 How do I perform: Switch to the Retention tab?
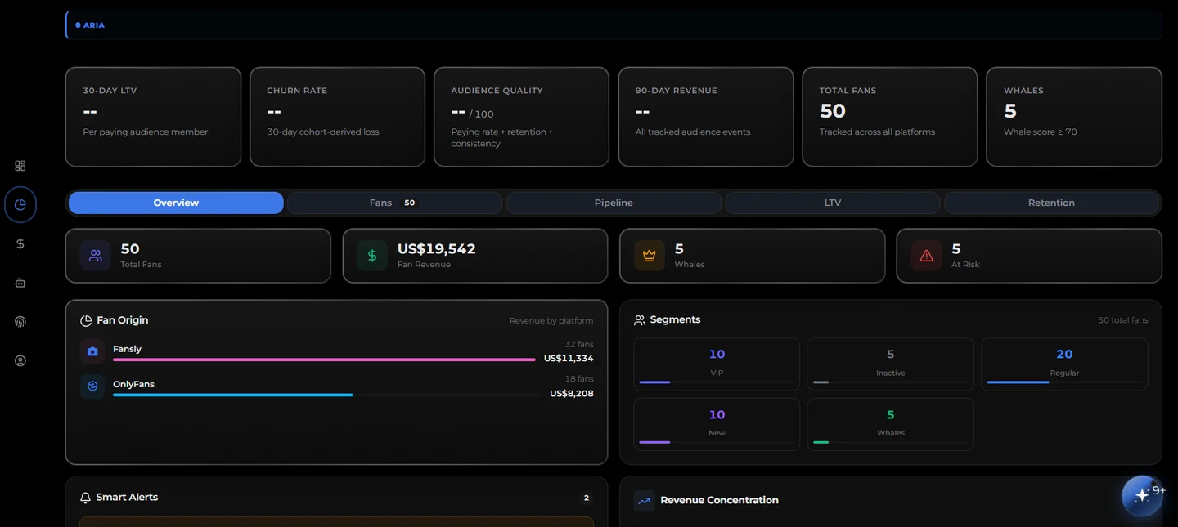coord(1051,203)
